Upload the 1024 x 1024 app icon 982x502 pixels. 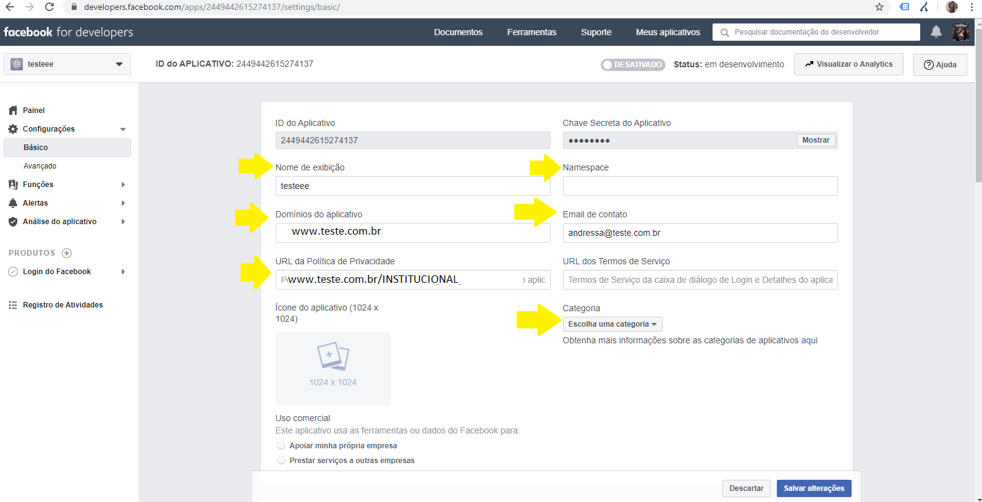pyautogui.click(x=333, y=368)
